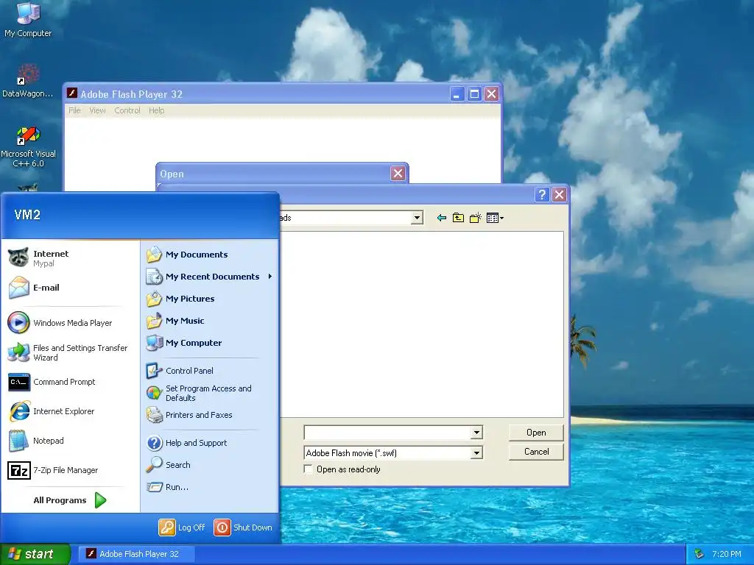
Task: Open Notepad from Start menu
Action: 70,441
